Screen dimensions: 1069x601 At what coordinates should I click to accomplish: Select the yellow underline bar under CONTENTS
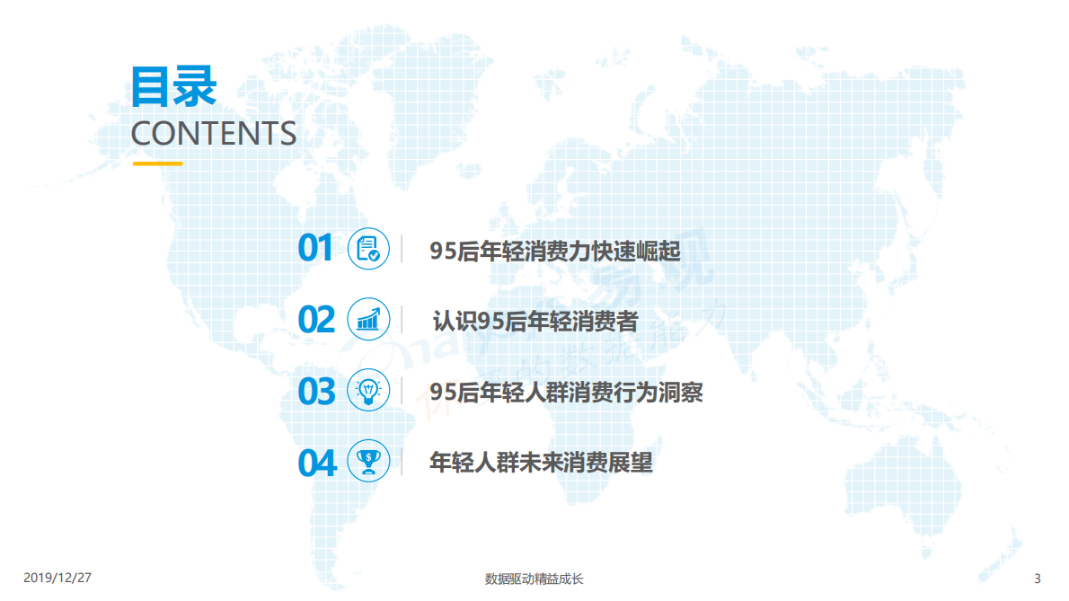click(157, 164)
